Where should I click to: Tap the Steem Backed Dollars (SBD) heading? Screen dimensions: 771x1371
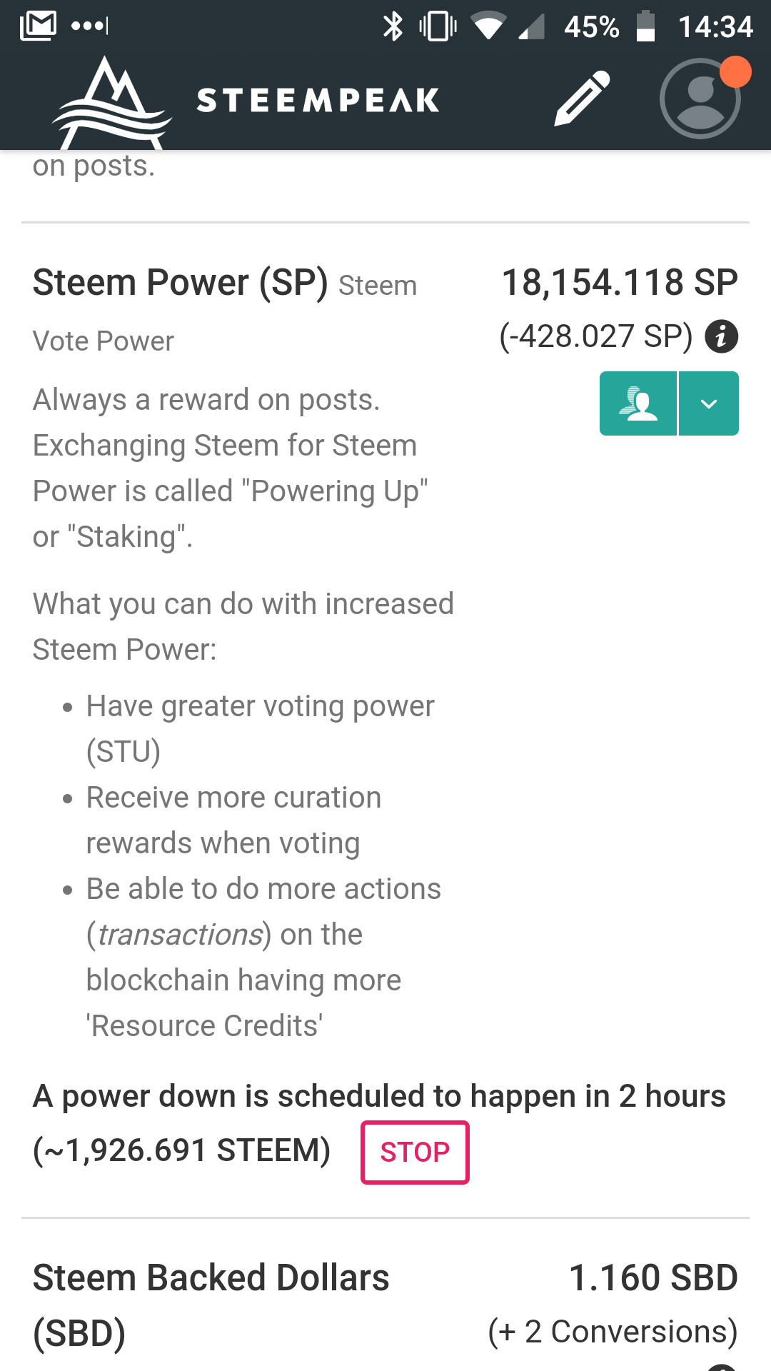click(x=211, y=1305)
